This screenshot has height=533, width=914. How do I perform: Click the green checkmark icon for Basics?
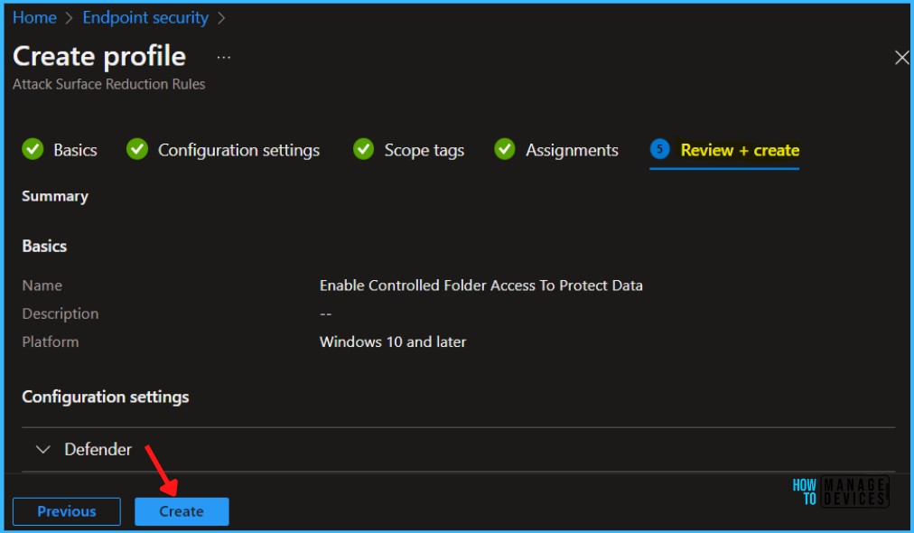click(33, 150)
